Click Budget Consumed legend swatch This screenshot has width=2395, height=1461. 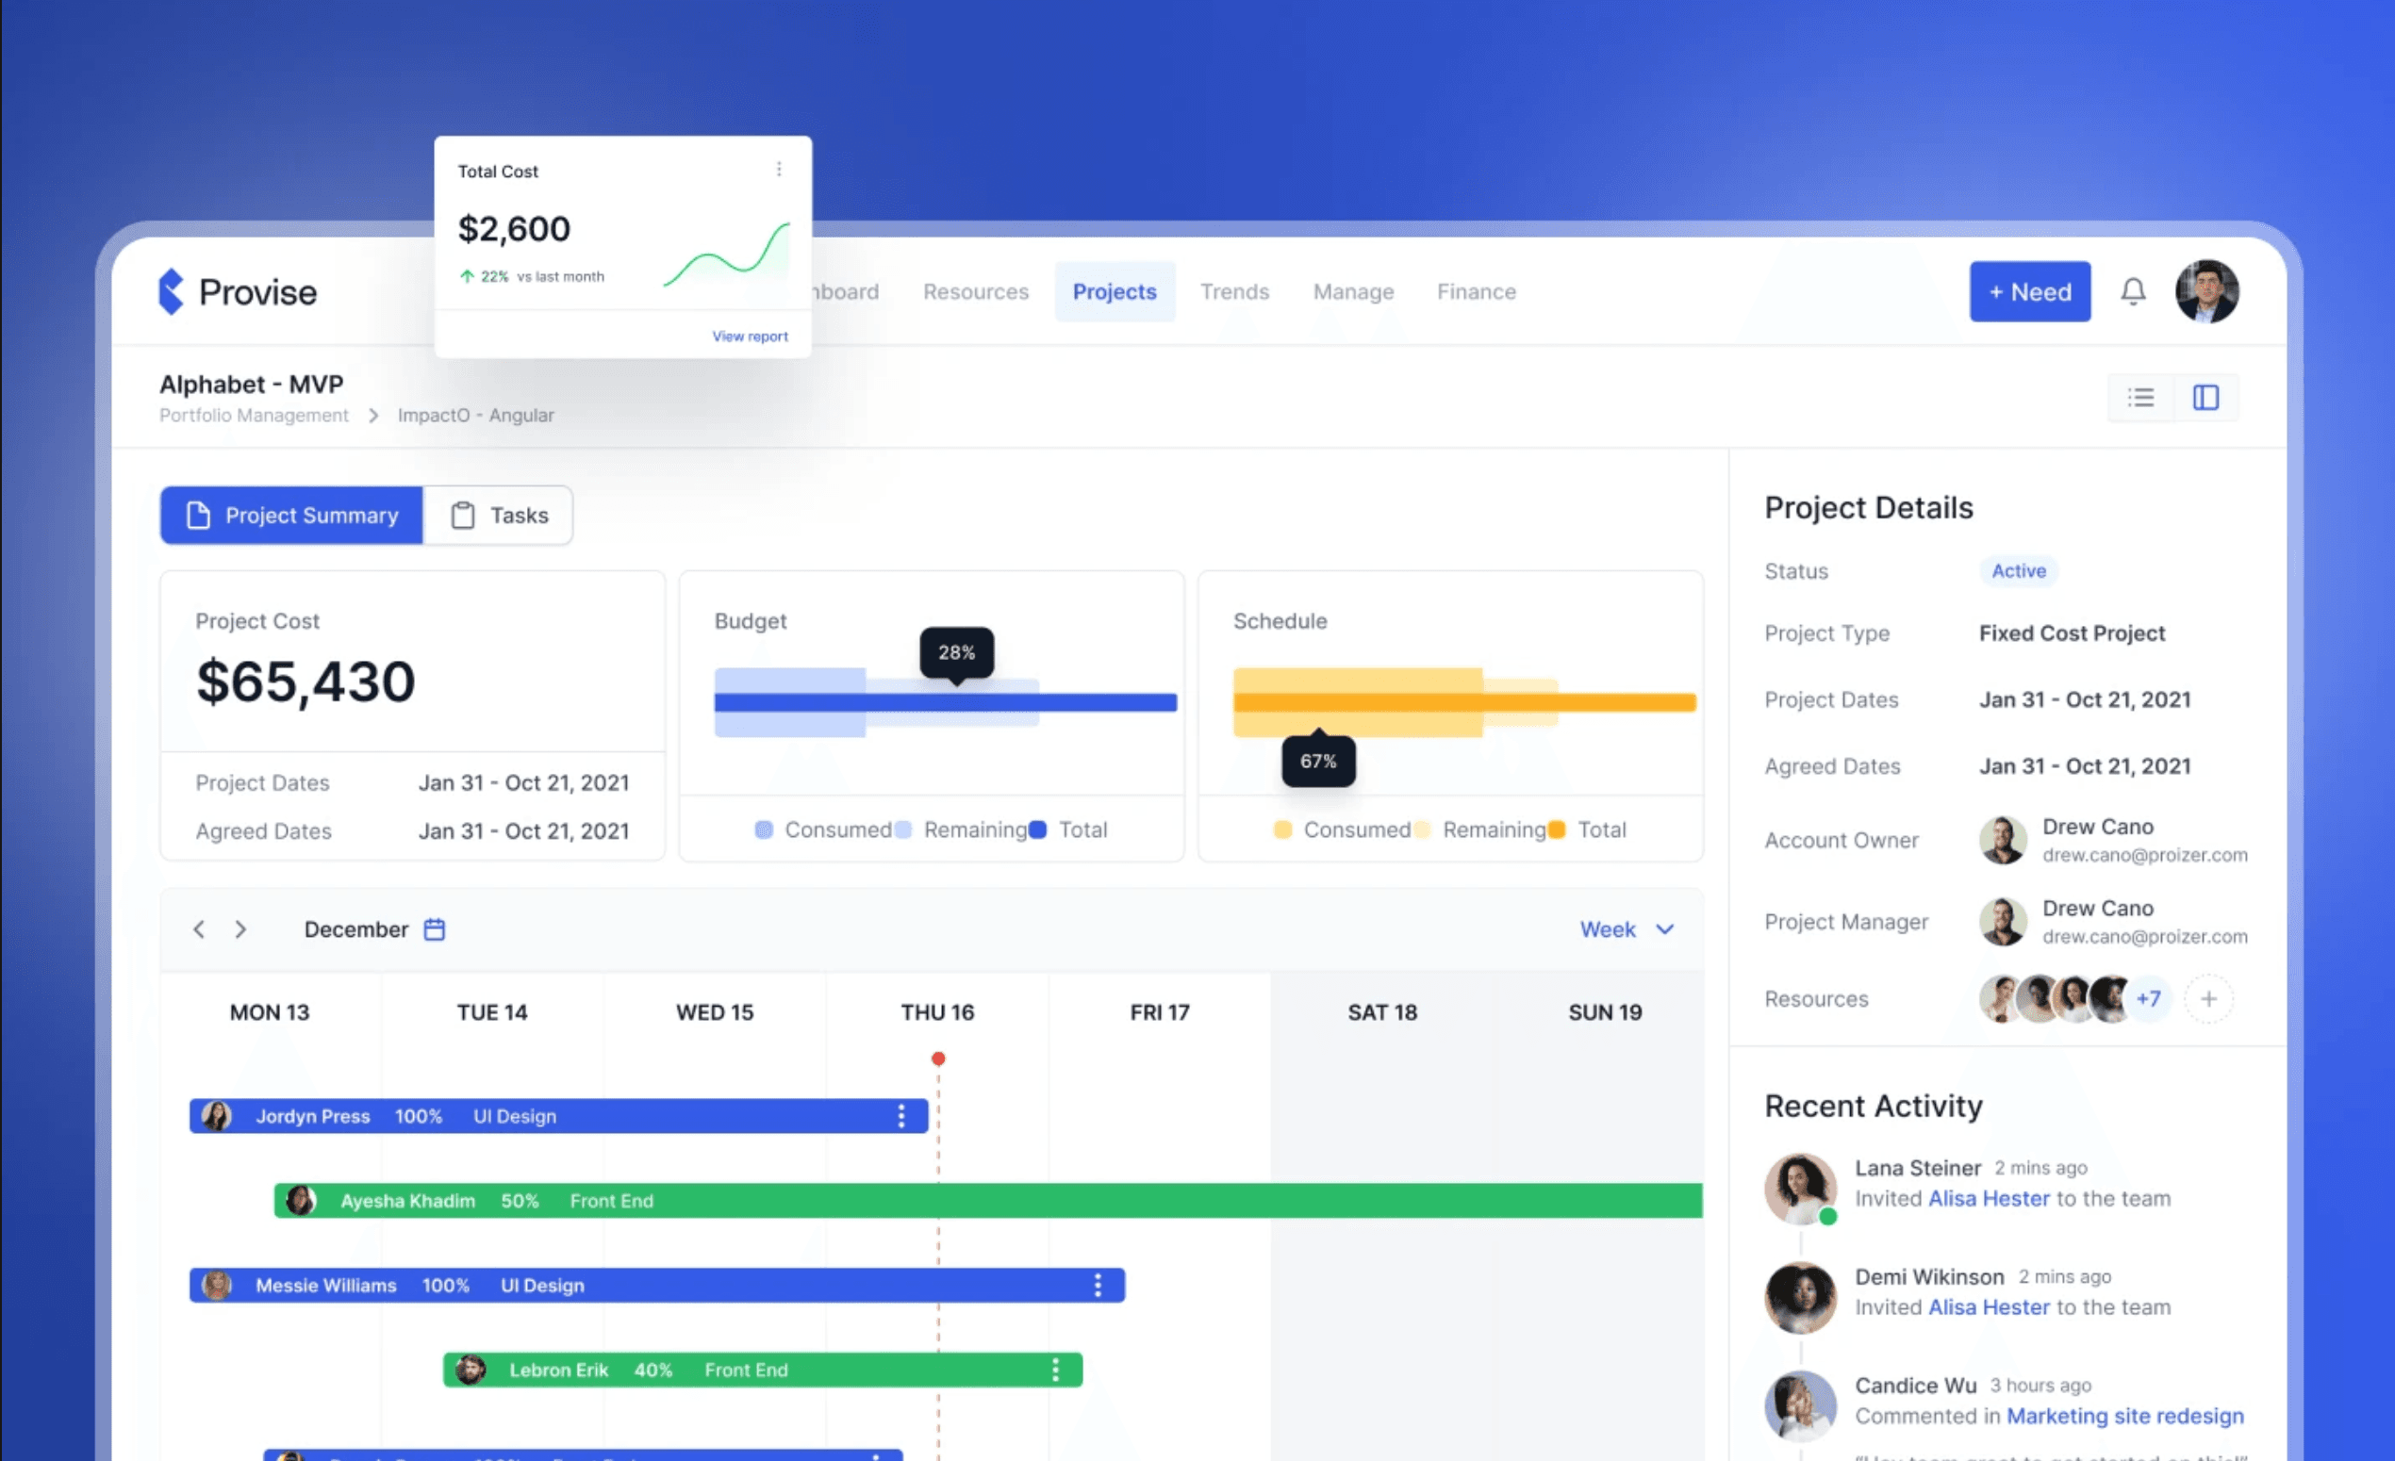click(x=764, y=829)
